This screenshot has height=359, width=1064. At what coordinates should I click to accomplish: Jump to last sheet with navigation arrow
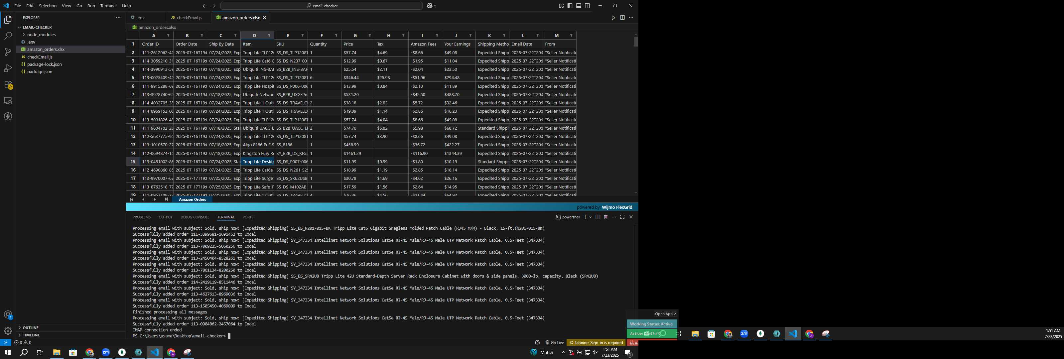tap(167, 199)
